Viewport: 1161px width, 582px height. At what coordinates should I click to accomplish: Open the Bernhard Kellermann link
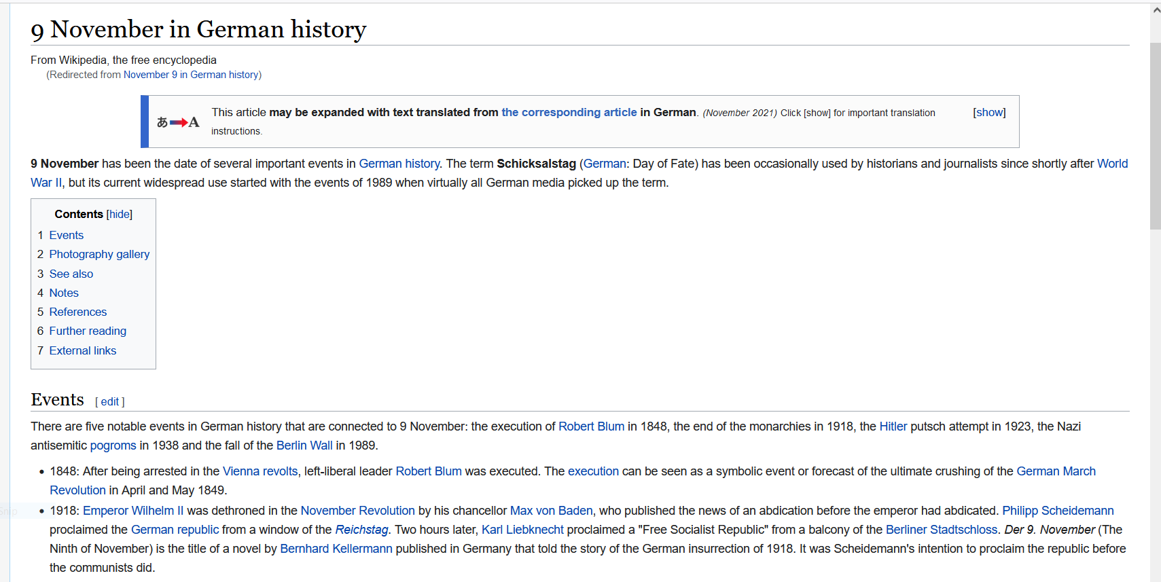[336, 549]
